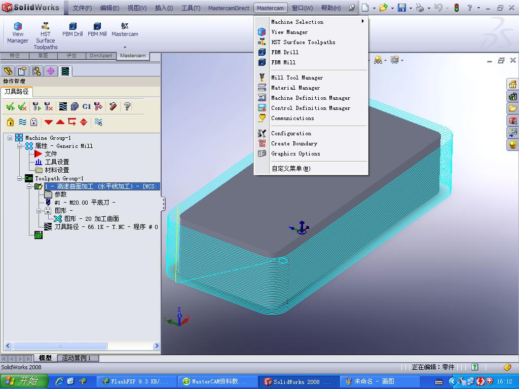Toggle lock on selected operations

click(x=10, y=122)
